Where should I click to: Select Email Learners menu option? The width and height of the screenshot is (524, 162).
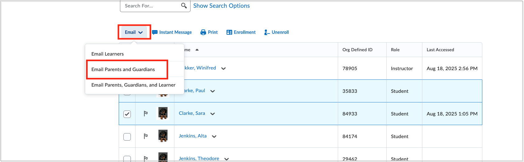(108, 54)
